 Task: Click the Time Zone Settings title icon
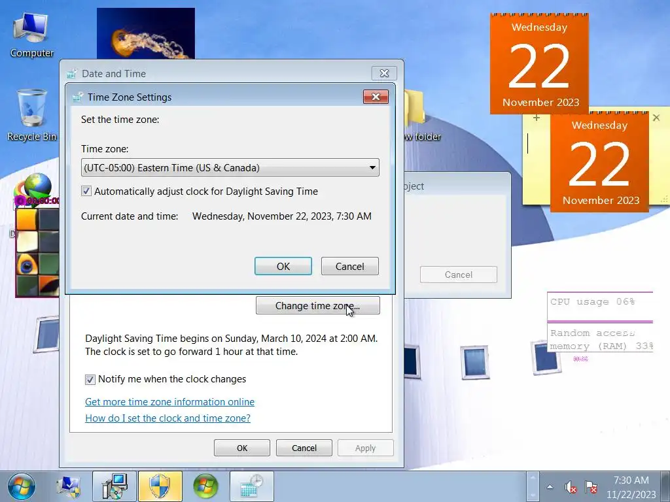coord(77,97)
